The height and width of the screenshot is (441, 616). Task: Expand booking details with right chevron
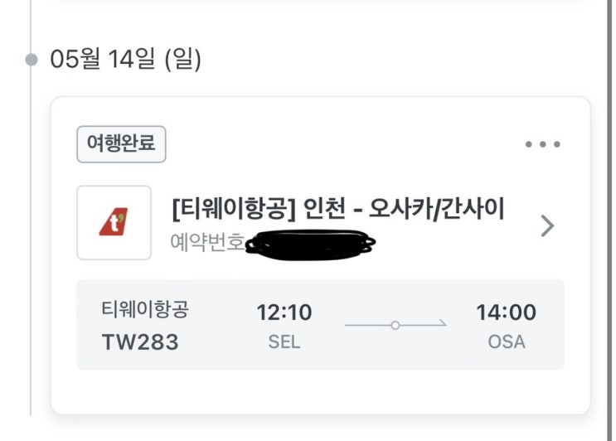(547, 225)
